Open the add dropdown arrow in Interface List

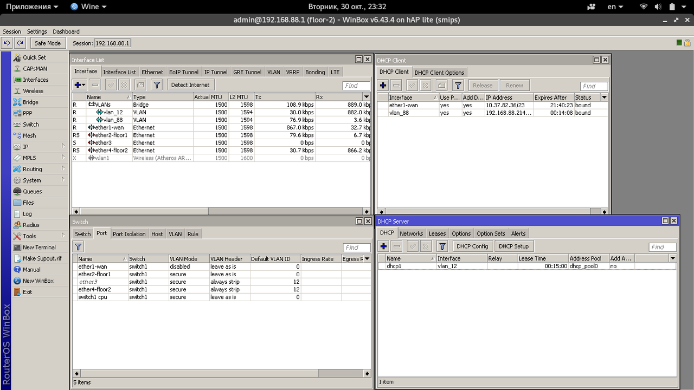click(84, 85)
